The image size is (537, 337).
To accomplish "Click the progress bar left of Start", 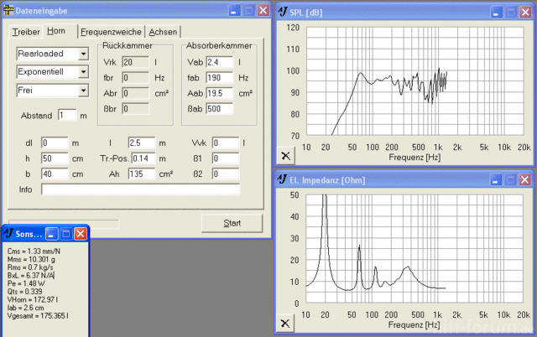I will [x=62, y=224].
